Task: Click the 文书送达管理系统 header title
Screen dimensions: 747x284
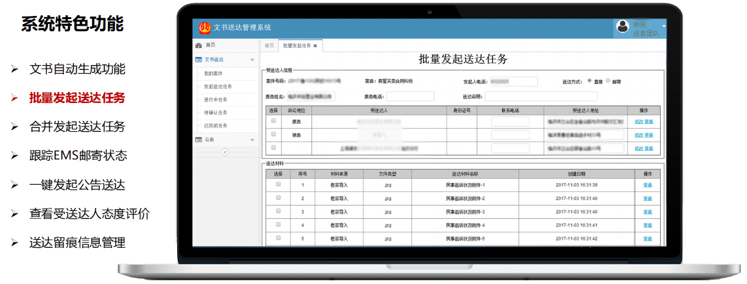Action: pyautogui.click(x=242, y=28)
